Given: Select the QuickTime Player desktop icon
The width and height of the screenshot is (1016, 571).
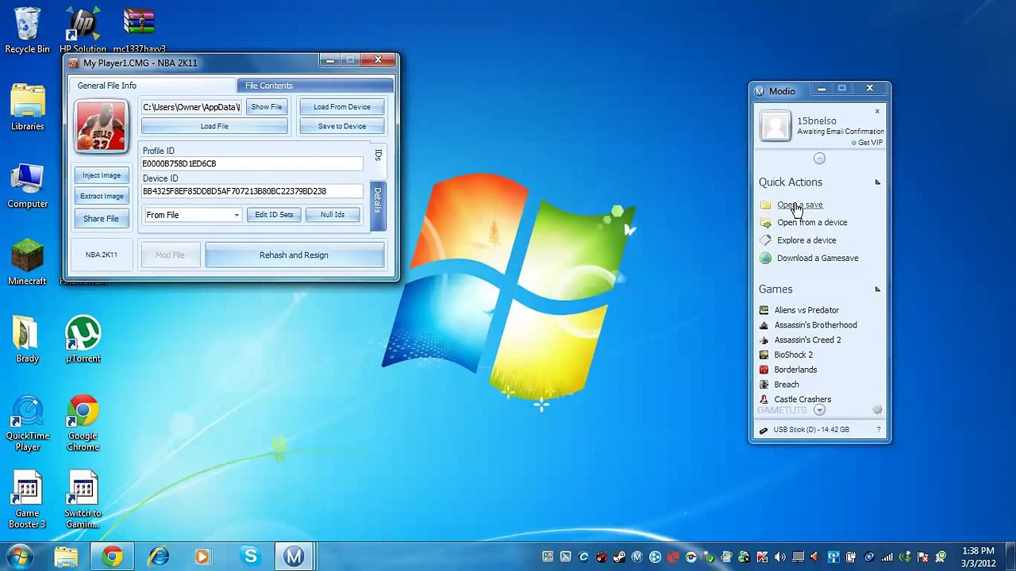Looking at the screenshot, I should [27, 423].
